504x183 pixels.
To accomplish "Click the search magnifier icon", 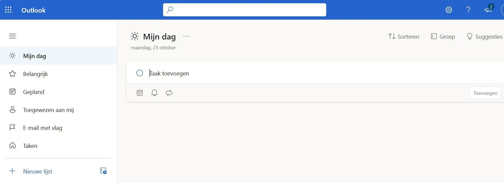I will [170, 10].
